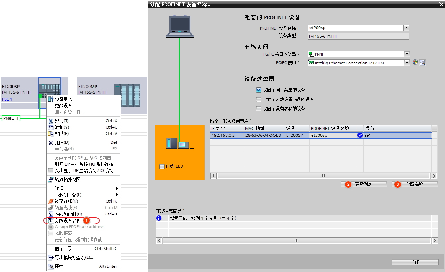Toggle show only devices without names
445x272 pixels.
click(259, 109)
